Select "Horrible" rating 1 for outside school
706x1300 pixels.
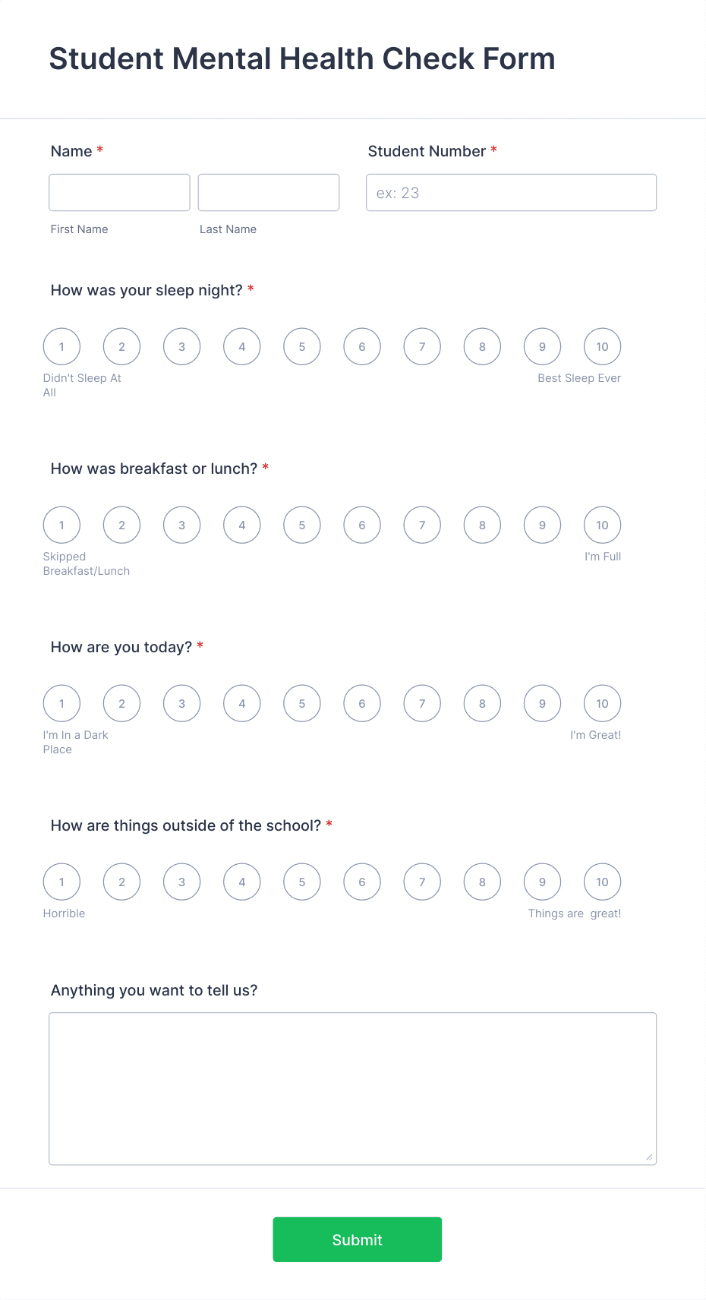61,882
